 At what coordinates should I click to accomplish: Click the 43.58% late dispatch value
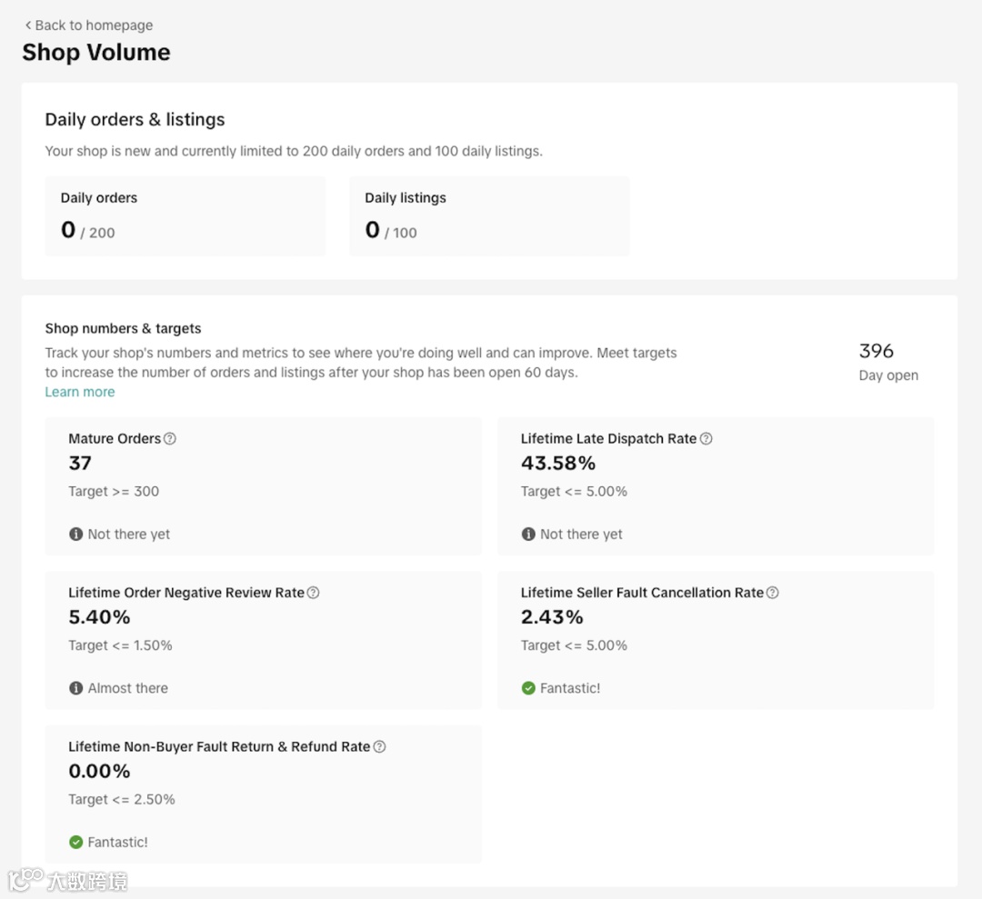click(558, 464)
